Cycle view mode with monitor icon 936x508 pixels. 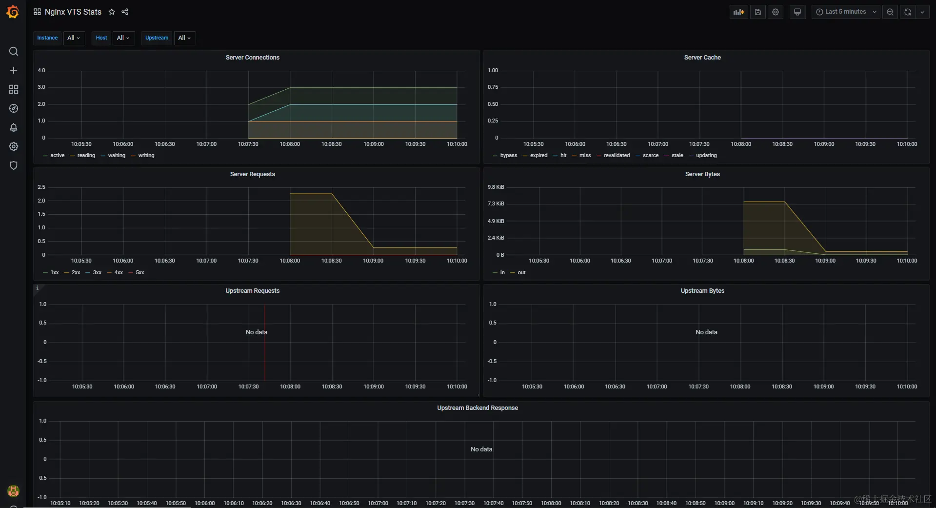tap(797, 12)
